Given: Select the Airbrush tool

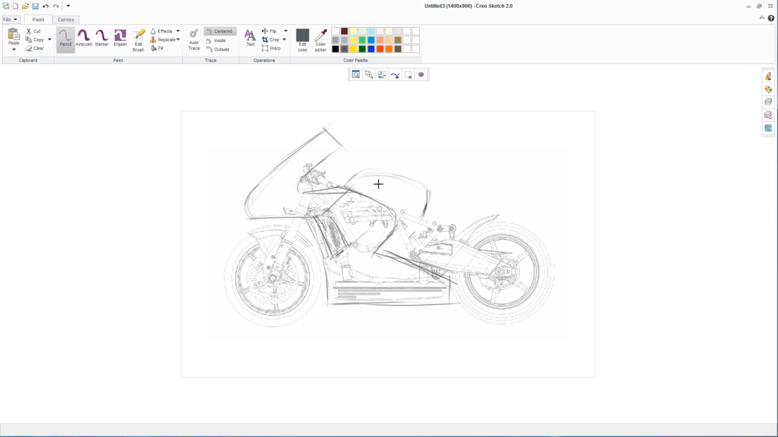Looking at the screenshot, I should [x=84, y=39].
